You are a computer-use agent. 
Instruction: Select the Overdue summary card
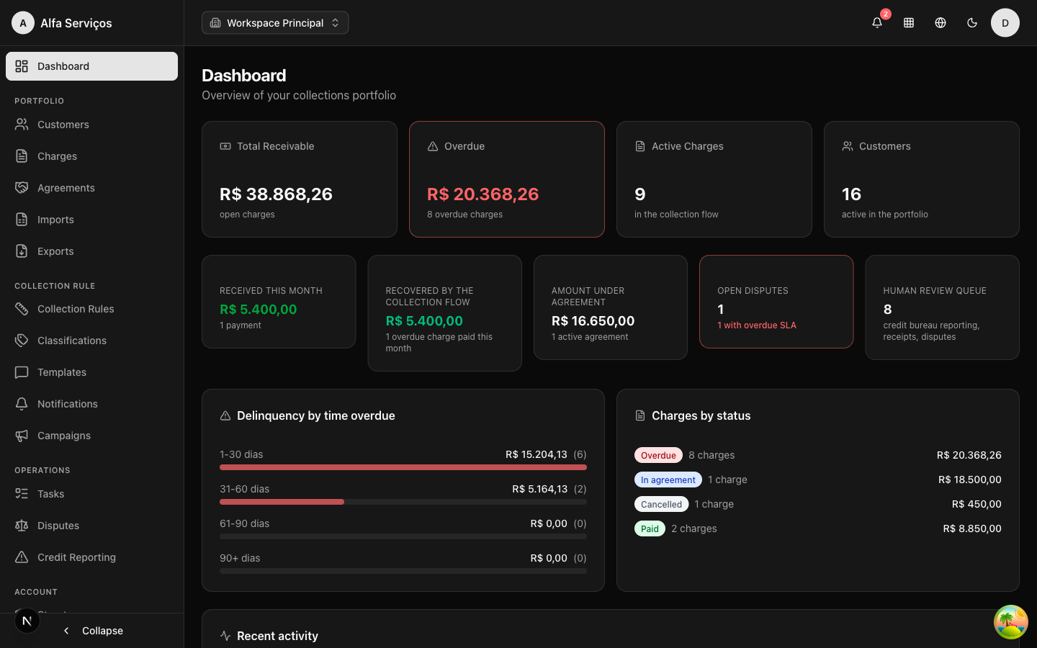tap(507, 179)
